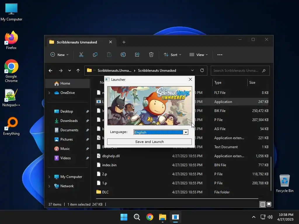Open the Firefox desktop shortcut
This screenshot has width=299, height=224.
click(11, 40)
